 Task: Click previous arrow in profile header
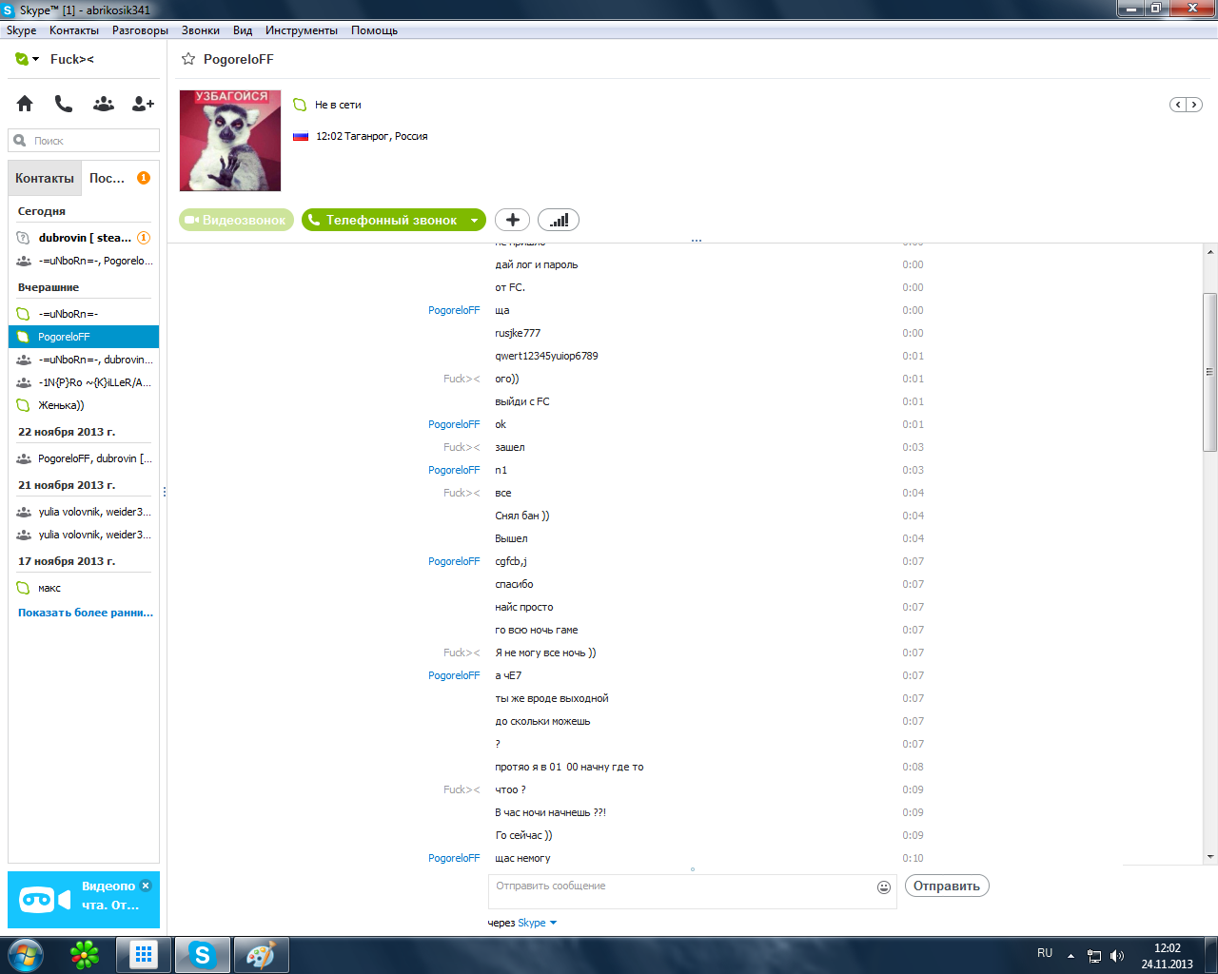[1178, 105]
